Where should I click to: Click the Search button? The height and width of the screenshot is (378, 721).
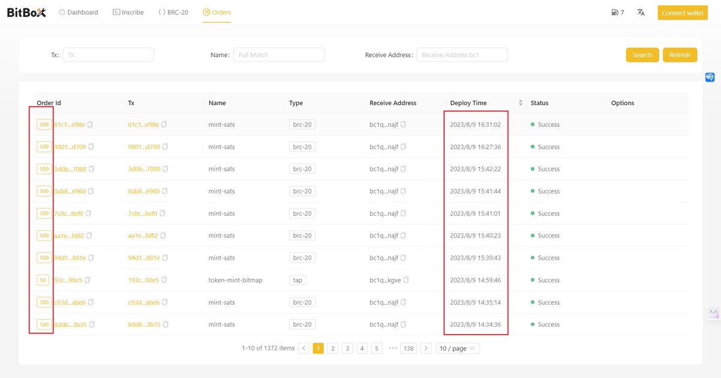[642, 55]
